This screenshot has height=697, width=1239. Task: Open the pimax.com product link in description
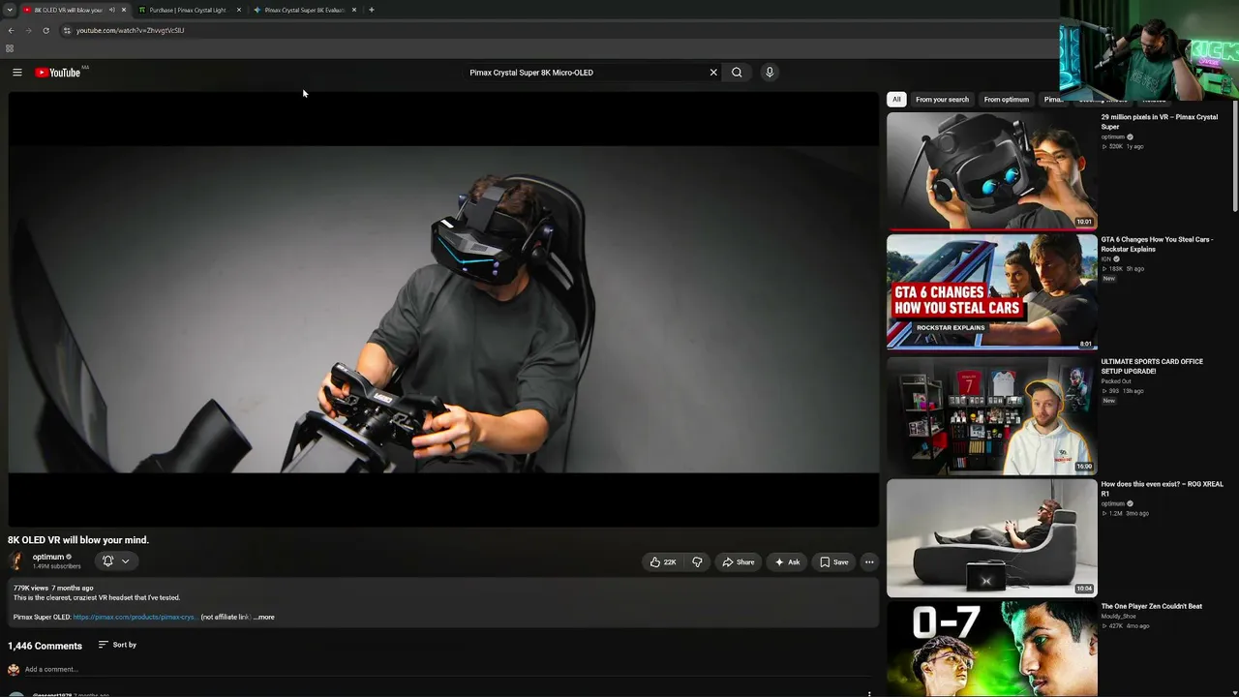135,617
